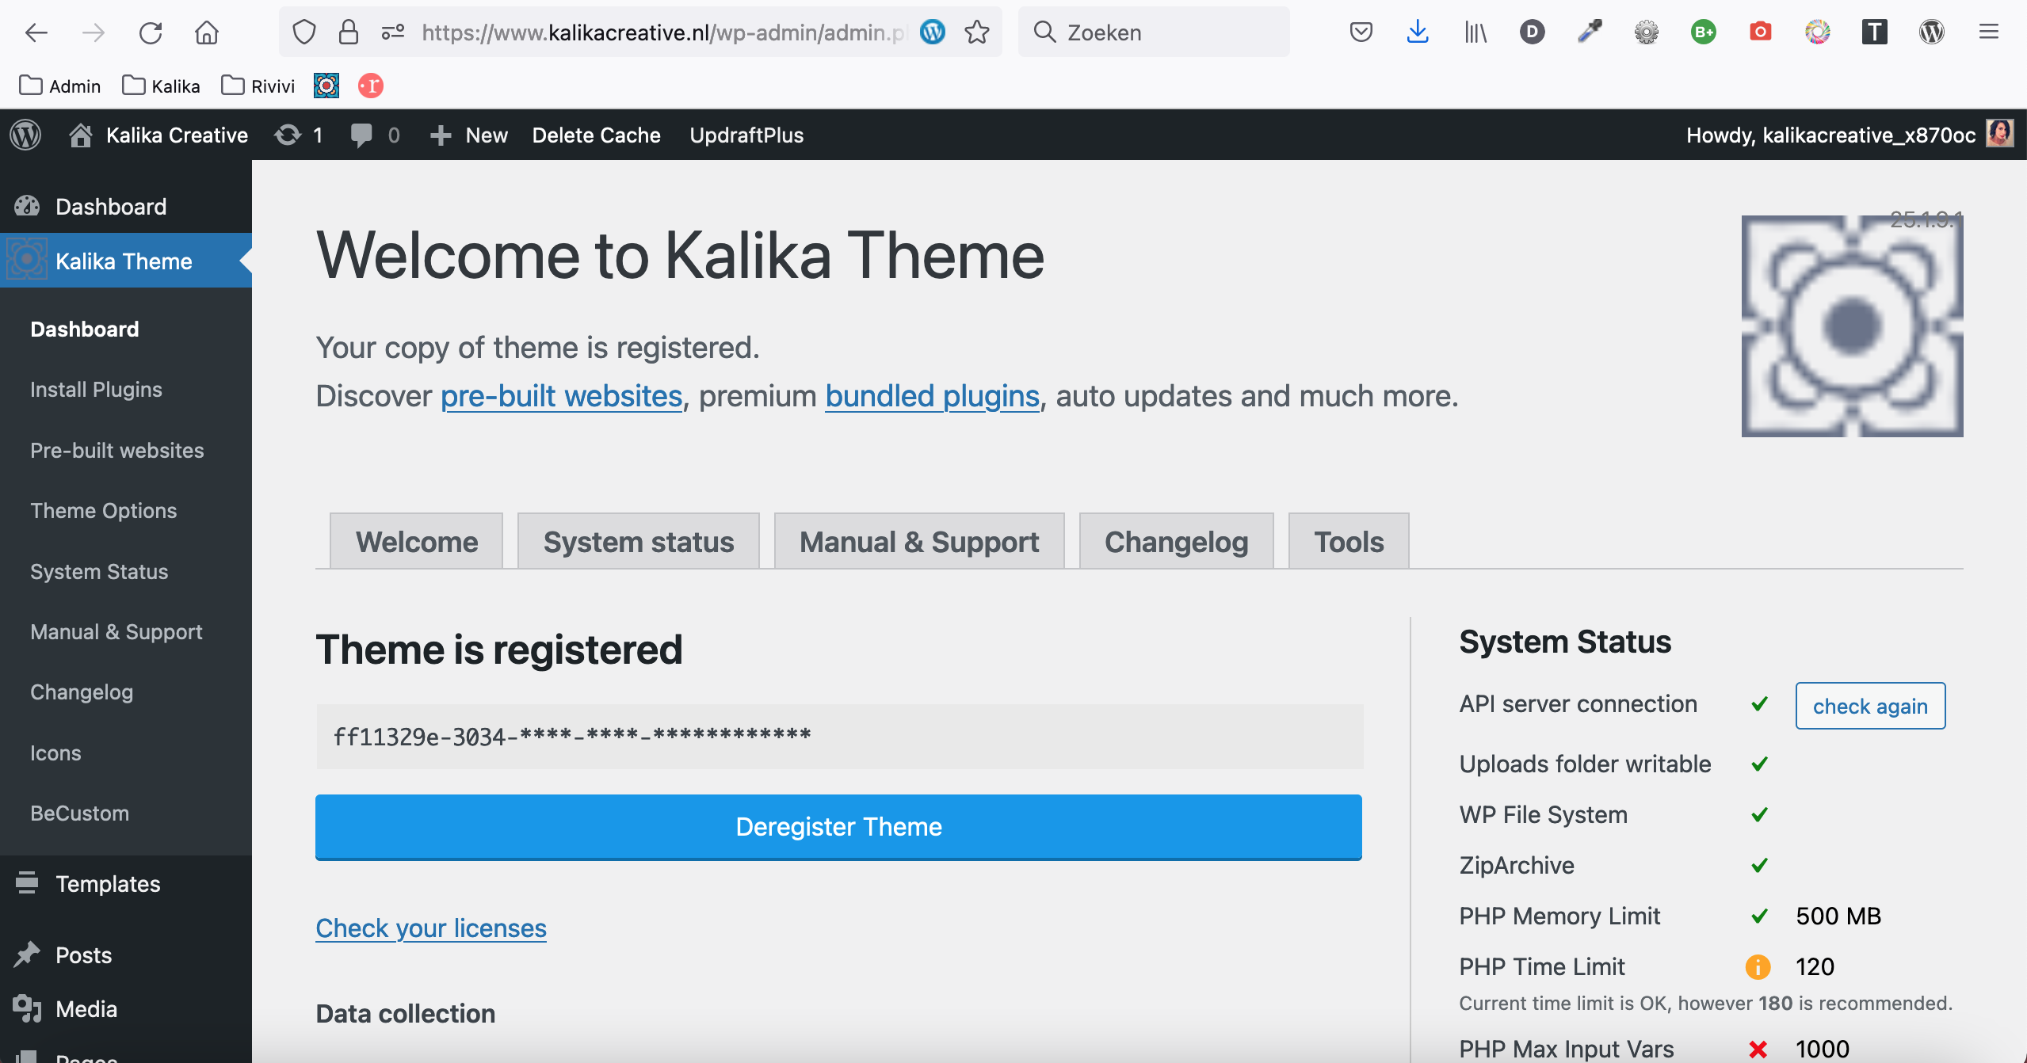Open Templates in the admin sidebar

click(126, 883)
